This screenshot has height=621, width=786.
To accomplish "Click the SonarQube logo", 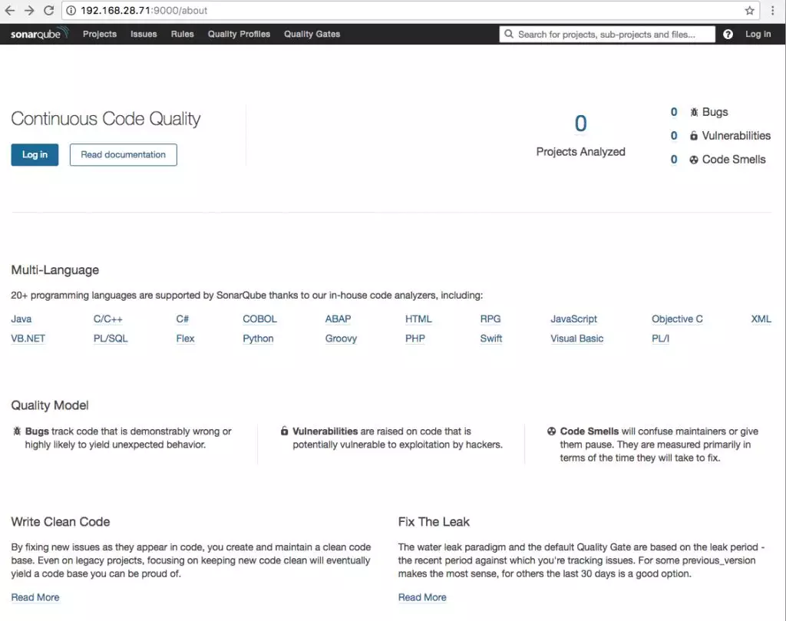I will point(39,34).
